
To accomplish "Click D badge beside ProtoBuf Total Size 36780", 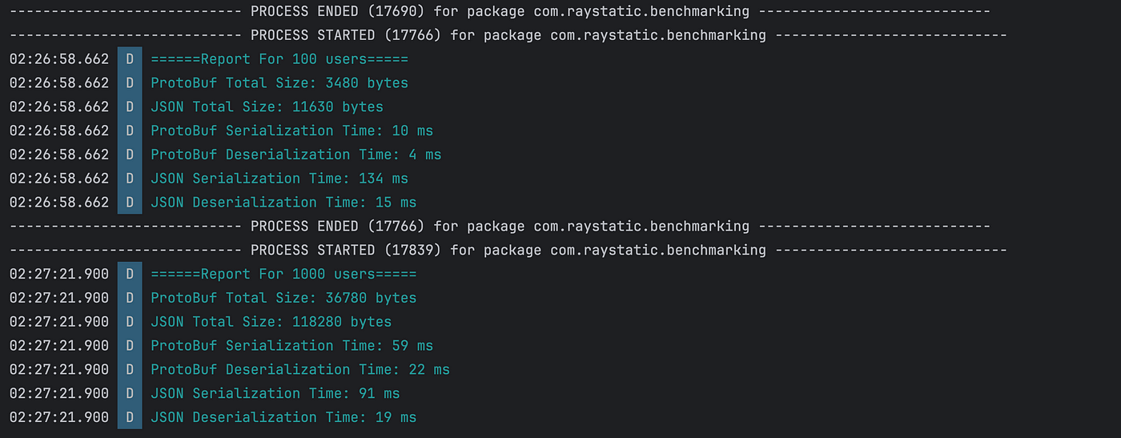I will (x=130, y=298).
